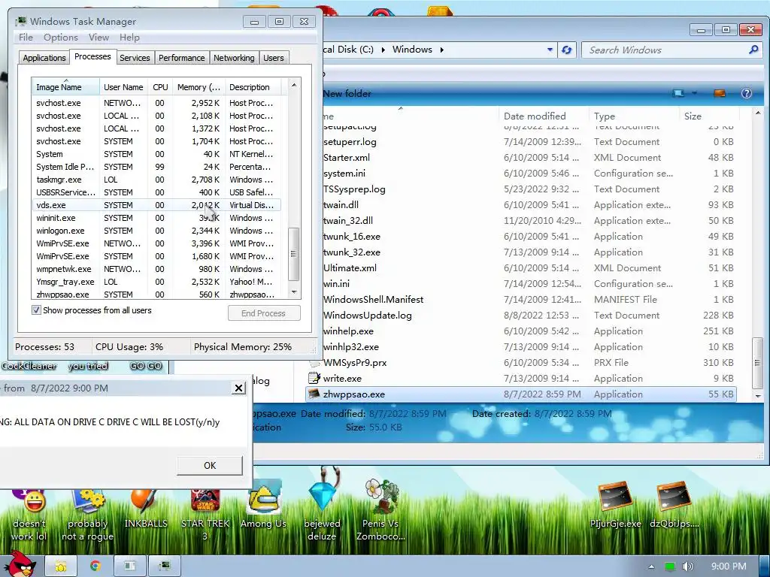The width and height of the screenshot is (770, 577).
Task: Show hidden tray icons arrow
Action: 652,566
